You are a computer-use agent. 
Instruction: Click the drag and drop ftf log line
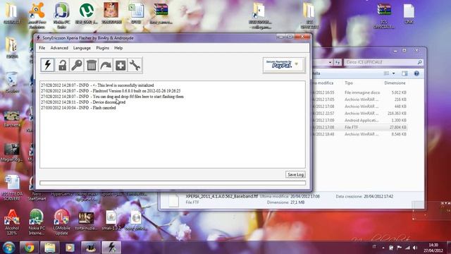[112, 97]
